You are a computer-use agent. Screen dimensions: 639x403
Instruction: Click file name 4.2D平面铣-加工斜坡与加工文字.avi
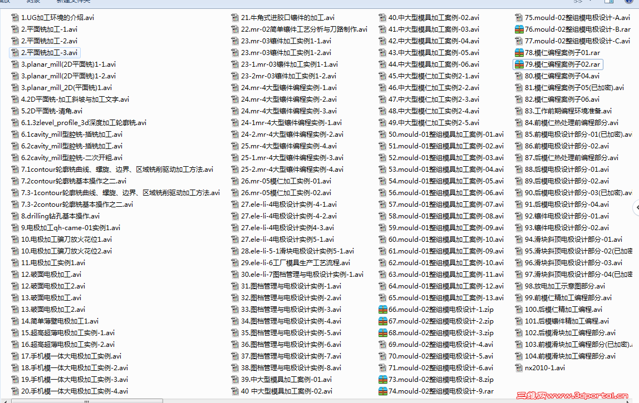click(75, 99)
